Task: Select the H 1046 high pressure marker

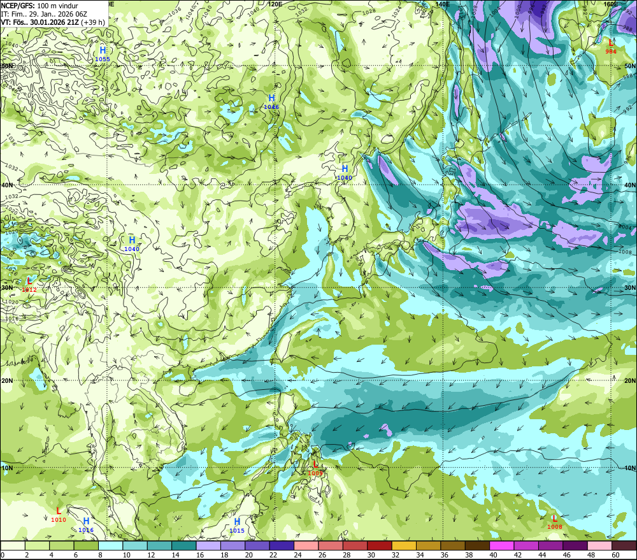Action: tap(271, 101)
